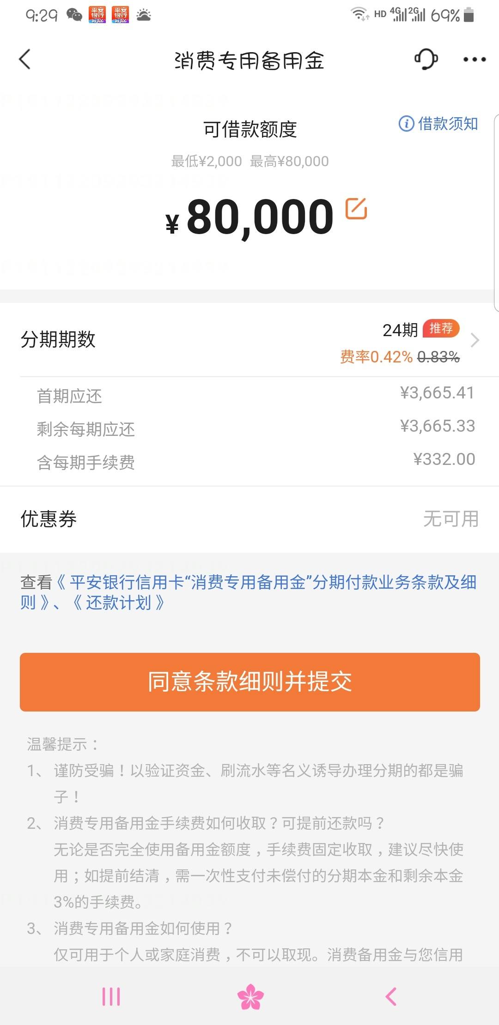Tap the back arrow in header
Viewport: 499px width, 1025px height.
[25, 60]
